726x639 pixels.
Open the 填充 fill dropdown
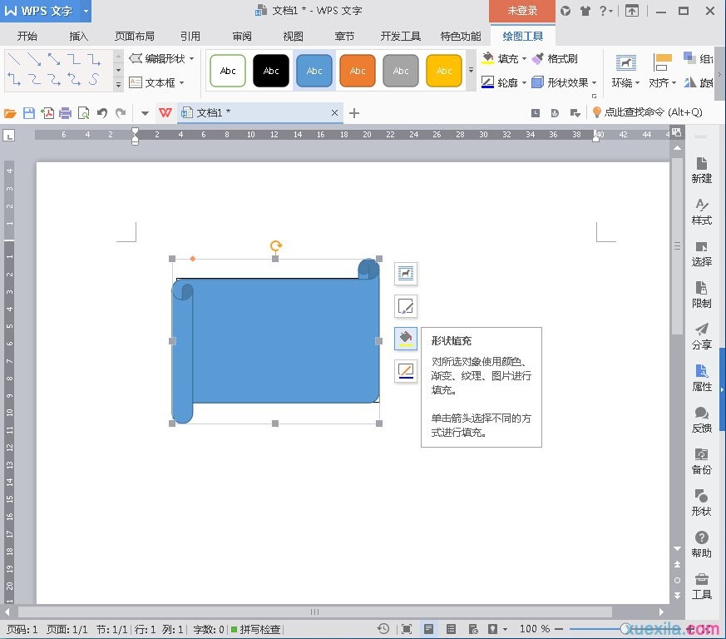[524, 58]
